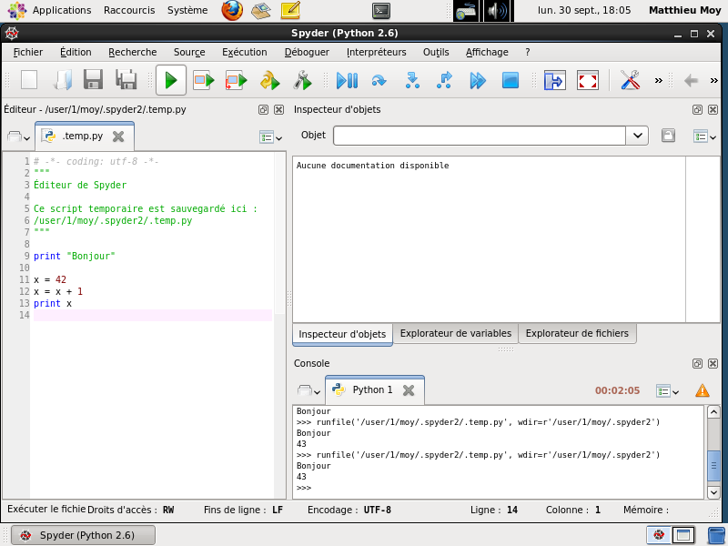Click the console scrollbar down arrow
Image resolution: width=728 pixels, height=546 pixels.
click(713, 492)
